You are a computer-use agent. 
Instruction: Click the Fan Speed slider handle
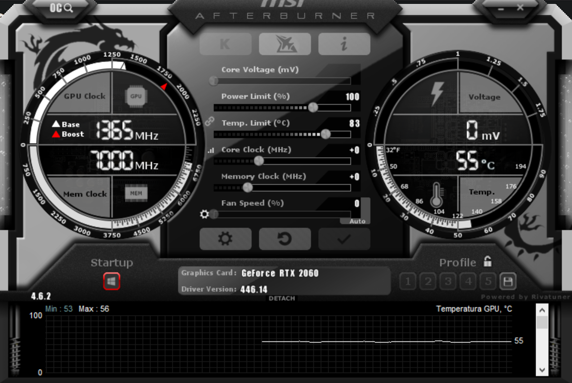pos(214,214)
